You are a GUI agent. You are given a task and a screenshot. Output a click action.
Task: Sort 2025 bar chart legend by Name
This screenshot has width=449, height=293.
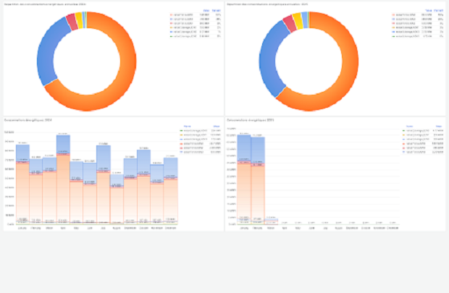(411, 125)
